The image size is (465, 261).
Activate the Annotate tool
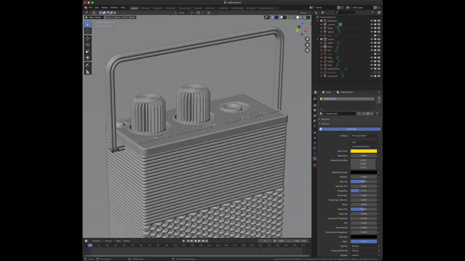88,65
